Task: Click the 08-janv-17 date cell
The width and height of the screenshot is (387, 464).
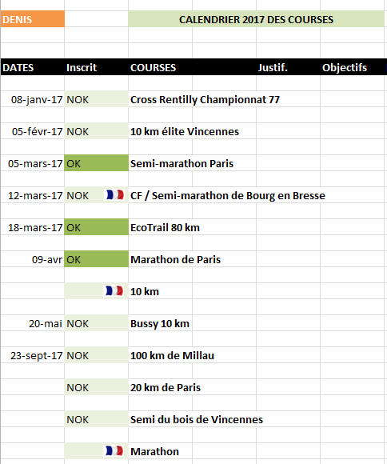Action: click(33, 99)
